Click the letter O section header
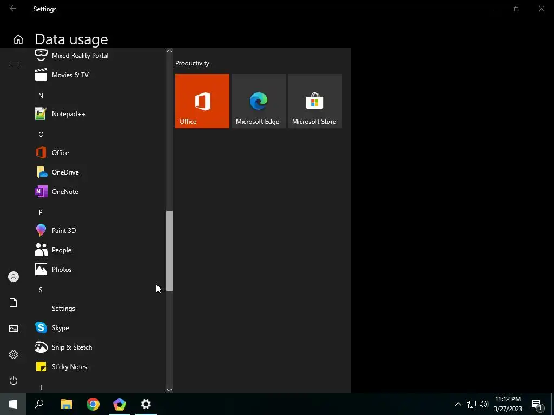The width and height of the screenshot is (554, 415). (41, 134)
